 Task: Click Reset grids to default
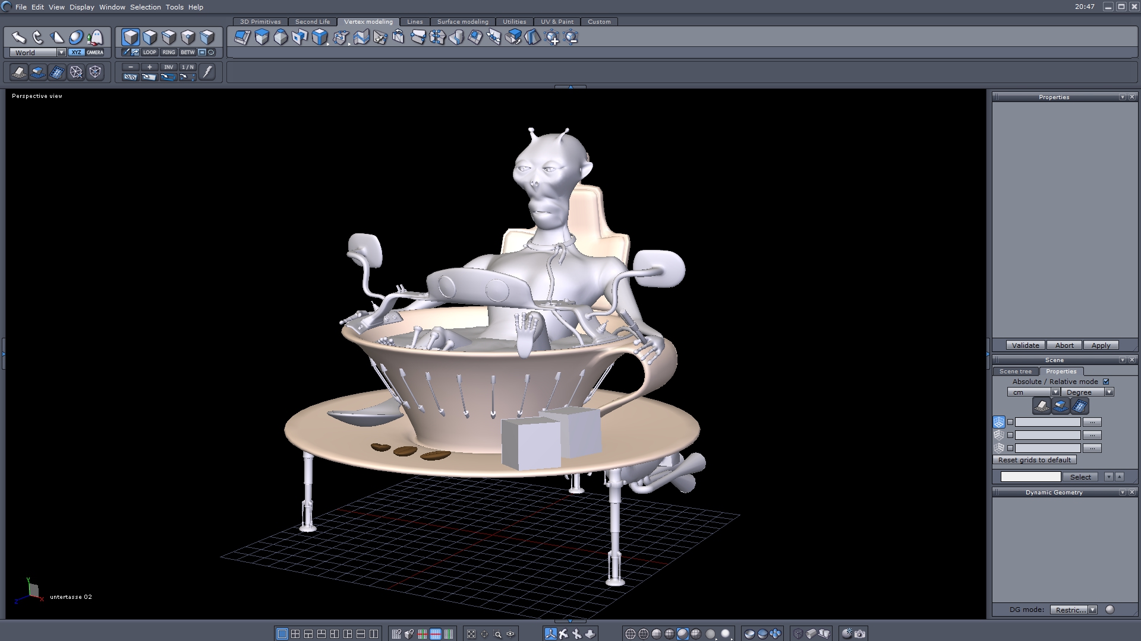click(x=1034, y=460)
